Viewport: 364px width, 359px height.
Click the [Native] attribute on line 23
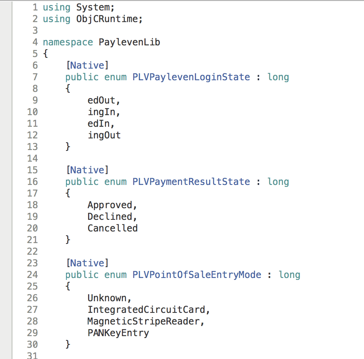click(87, 263)
